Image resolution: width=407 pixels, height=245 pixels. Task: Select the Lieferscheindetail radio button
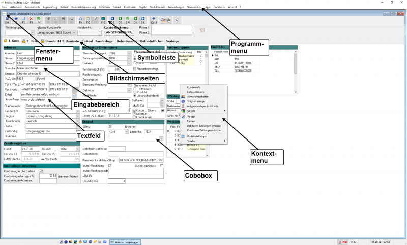click(x=135, y=96)
